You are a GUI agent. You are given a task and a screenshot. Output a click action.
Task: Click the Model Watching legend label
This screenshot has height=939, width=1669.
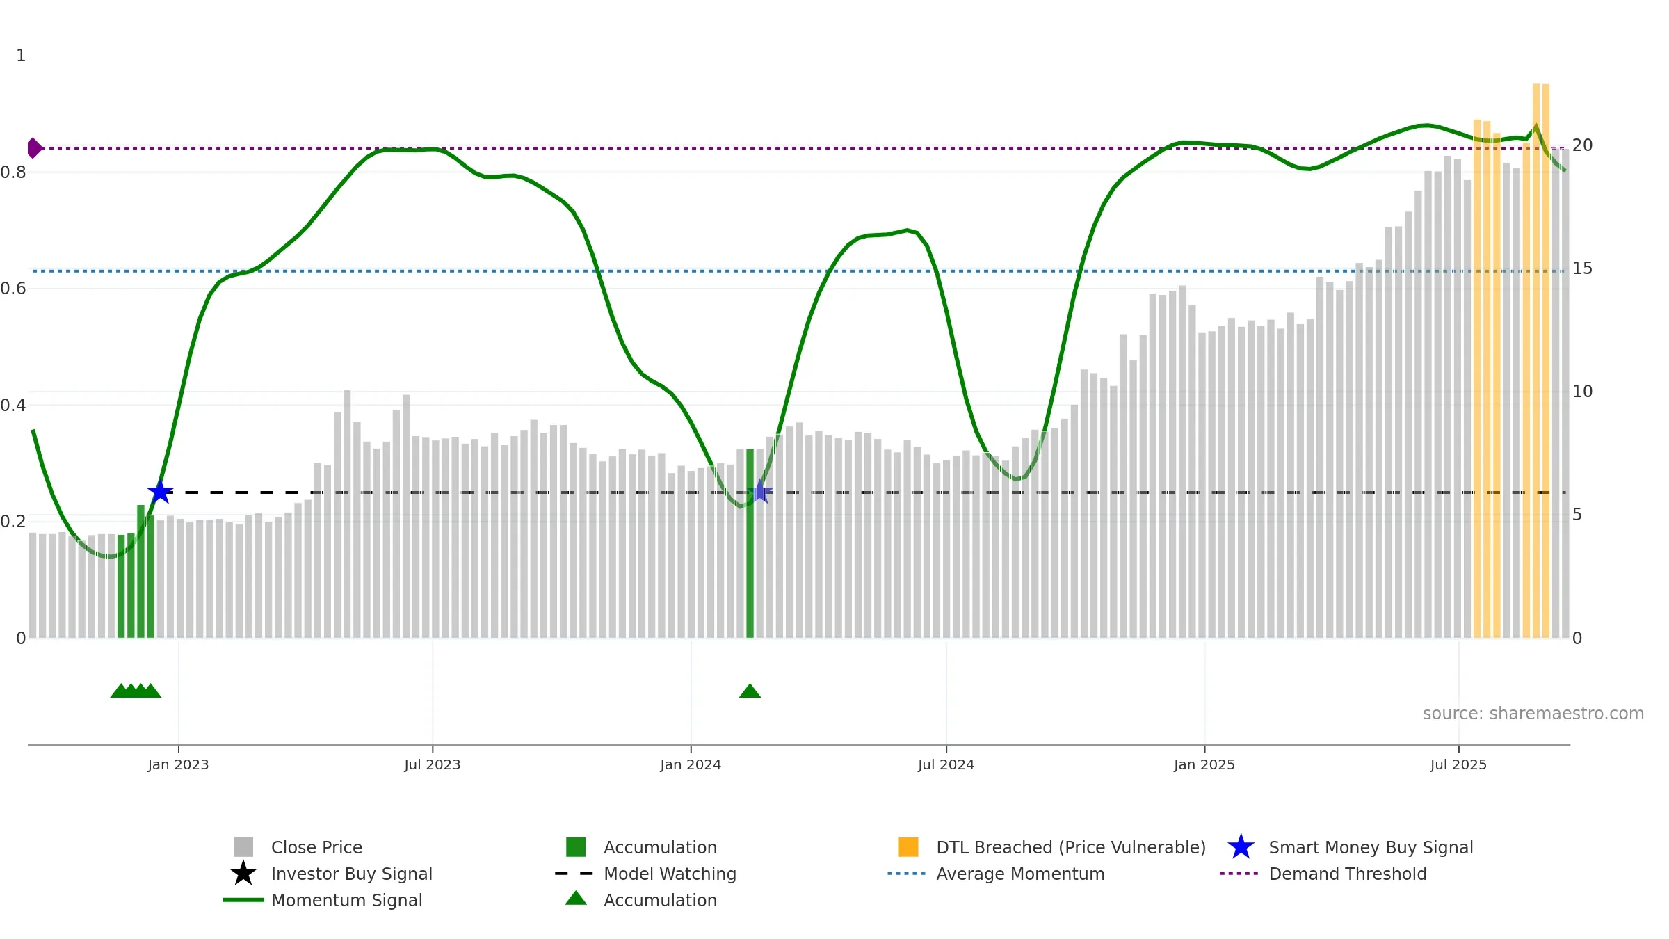coord(670,874)
